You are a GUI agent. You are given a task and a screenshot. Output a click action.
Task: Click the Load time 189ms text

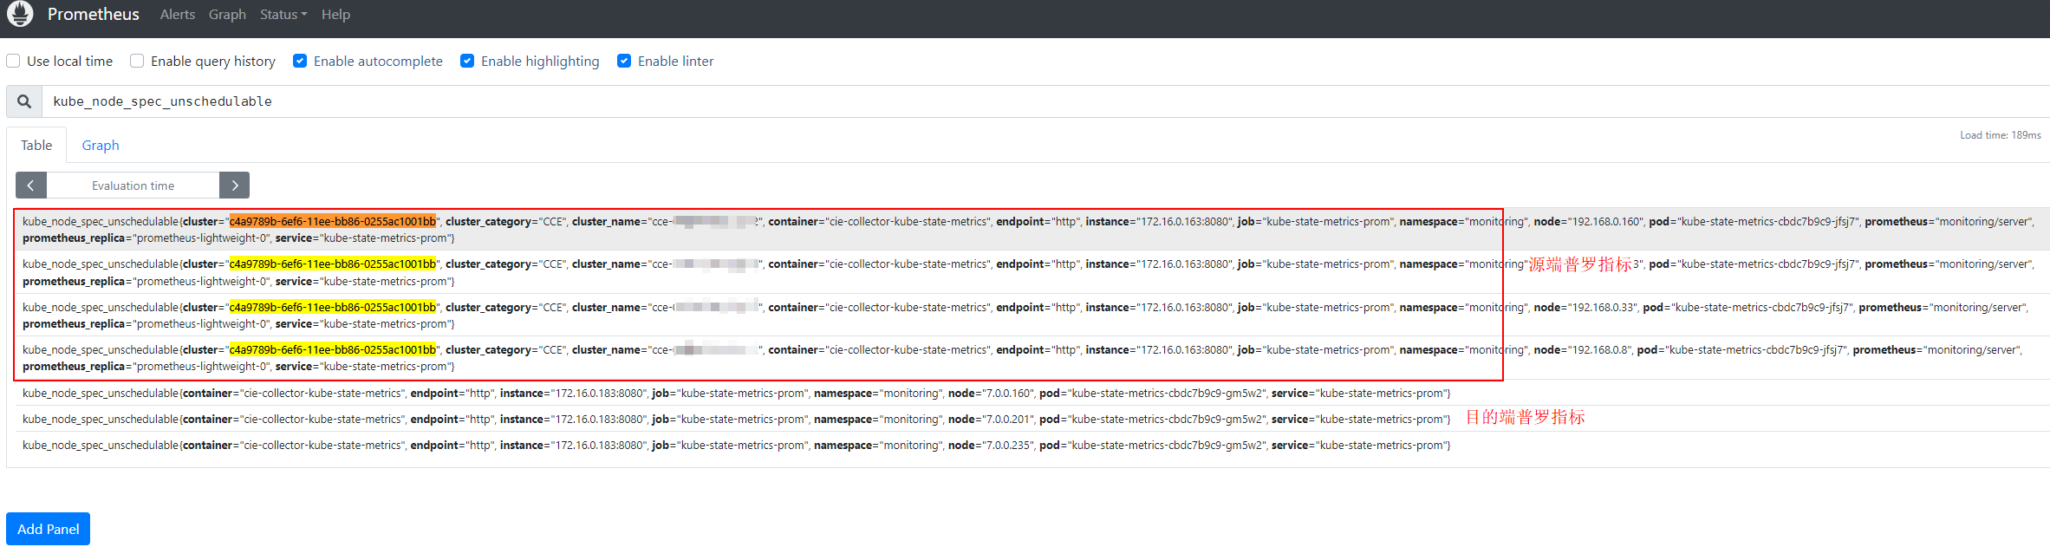click(2001, 135)
